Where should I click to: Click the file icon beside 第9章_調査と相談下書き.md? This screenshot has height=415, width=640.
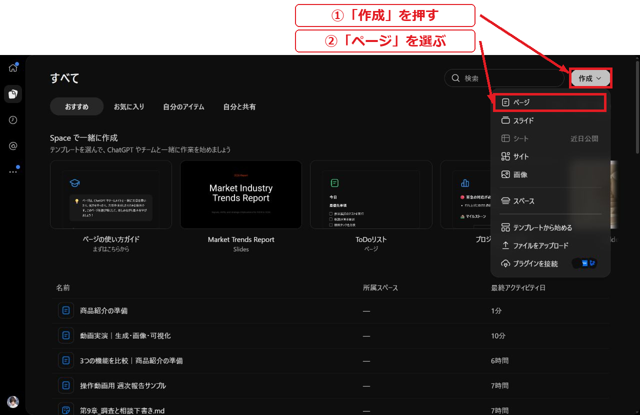(x=66, y=410)
